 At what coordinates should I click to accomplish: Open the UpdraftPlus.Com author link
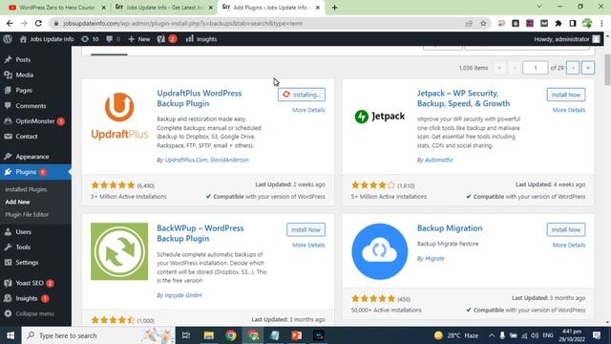click(x=186, y=160)
